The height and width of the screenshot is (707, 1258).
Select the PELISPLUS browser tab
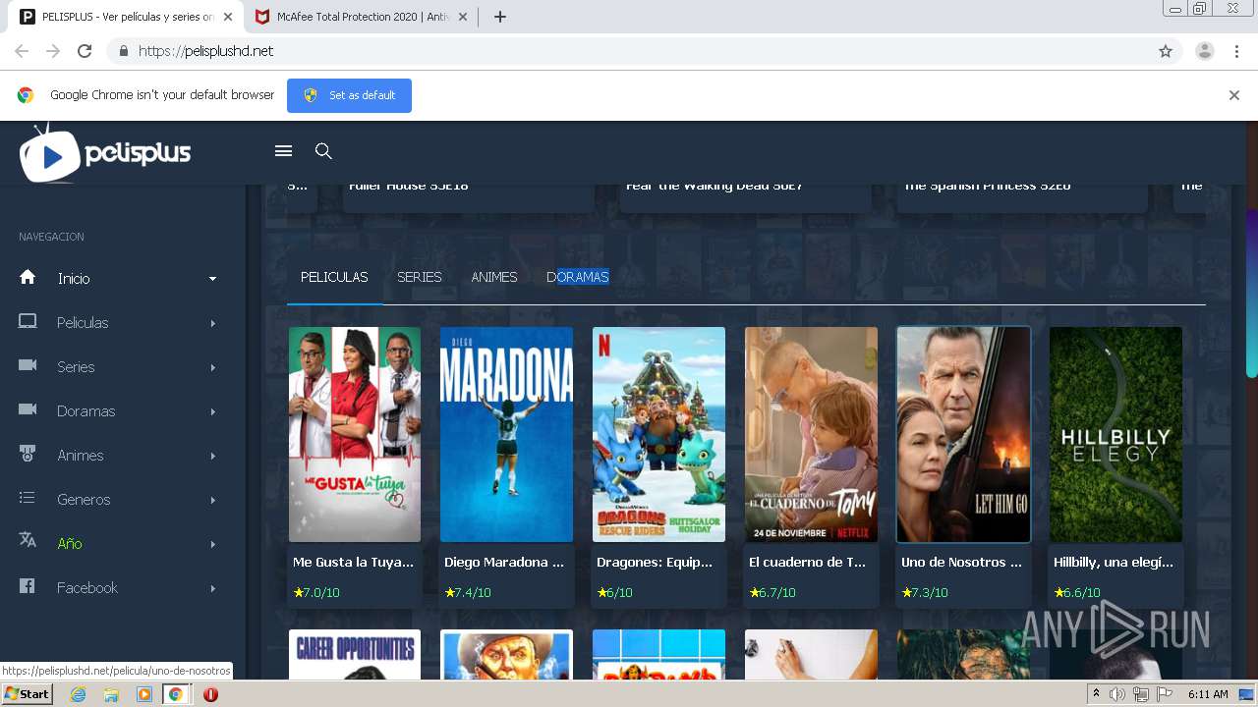point(128,17)
